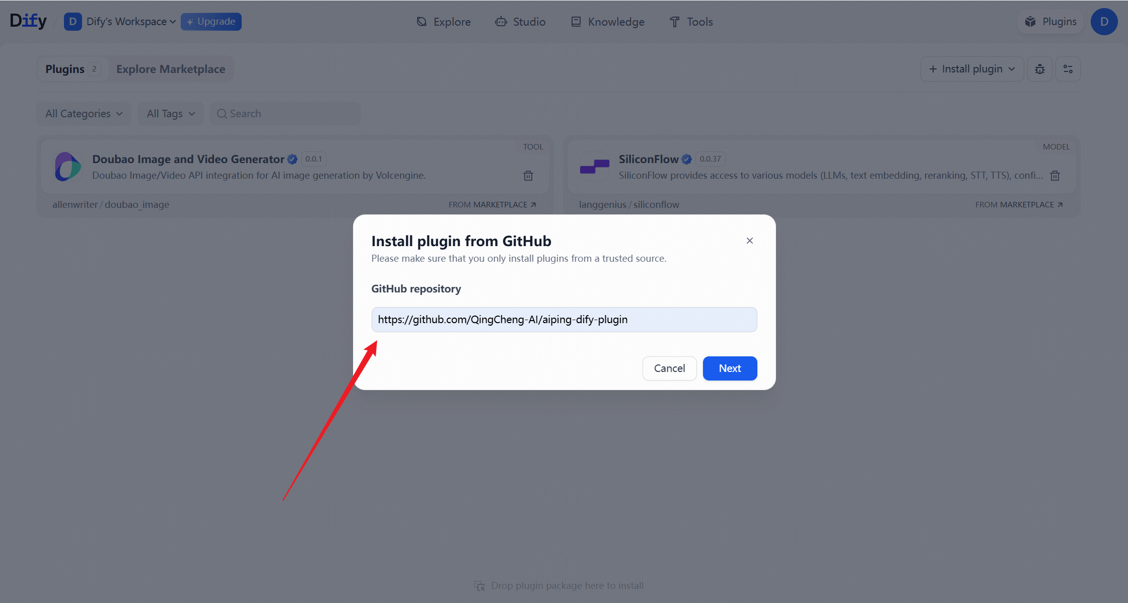Expand the All Categories filter
Viewport: 1128px width, 603px height.
point(84,113)
